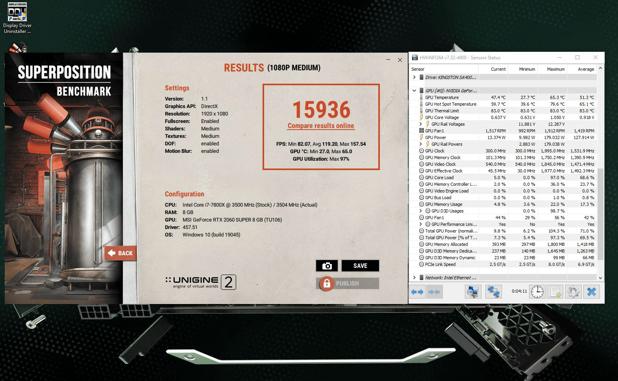This screenshot has height=381, width=618.
Task: Click the GPU Power lightning bolt icon
Action: click(421, 137)
